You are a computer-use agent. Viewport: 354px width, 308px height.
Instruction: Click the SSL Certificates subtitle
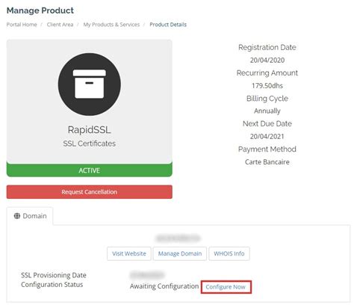pyautogui.click(x=90, y=144)
